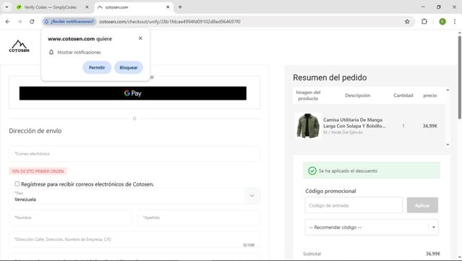The image size is (462, 261).
Task: Click the green discount applied checkmark icon
Action: coord(312,171)
